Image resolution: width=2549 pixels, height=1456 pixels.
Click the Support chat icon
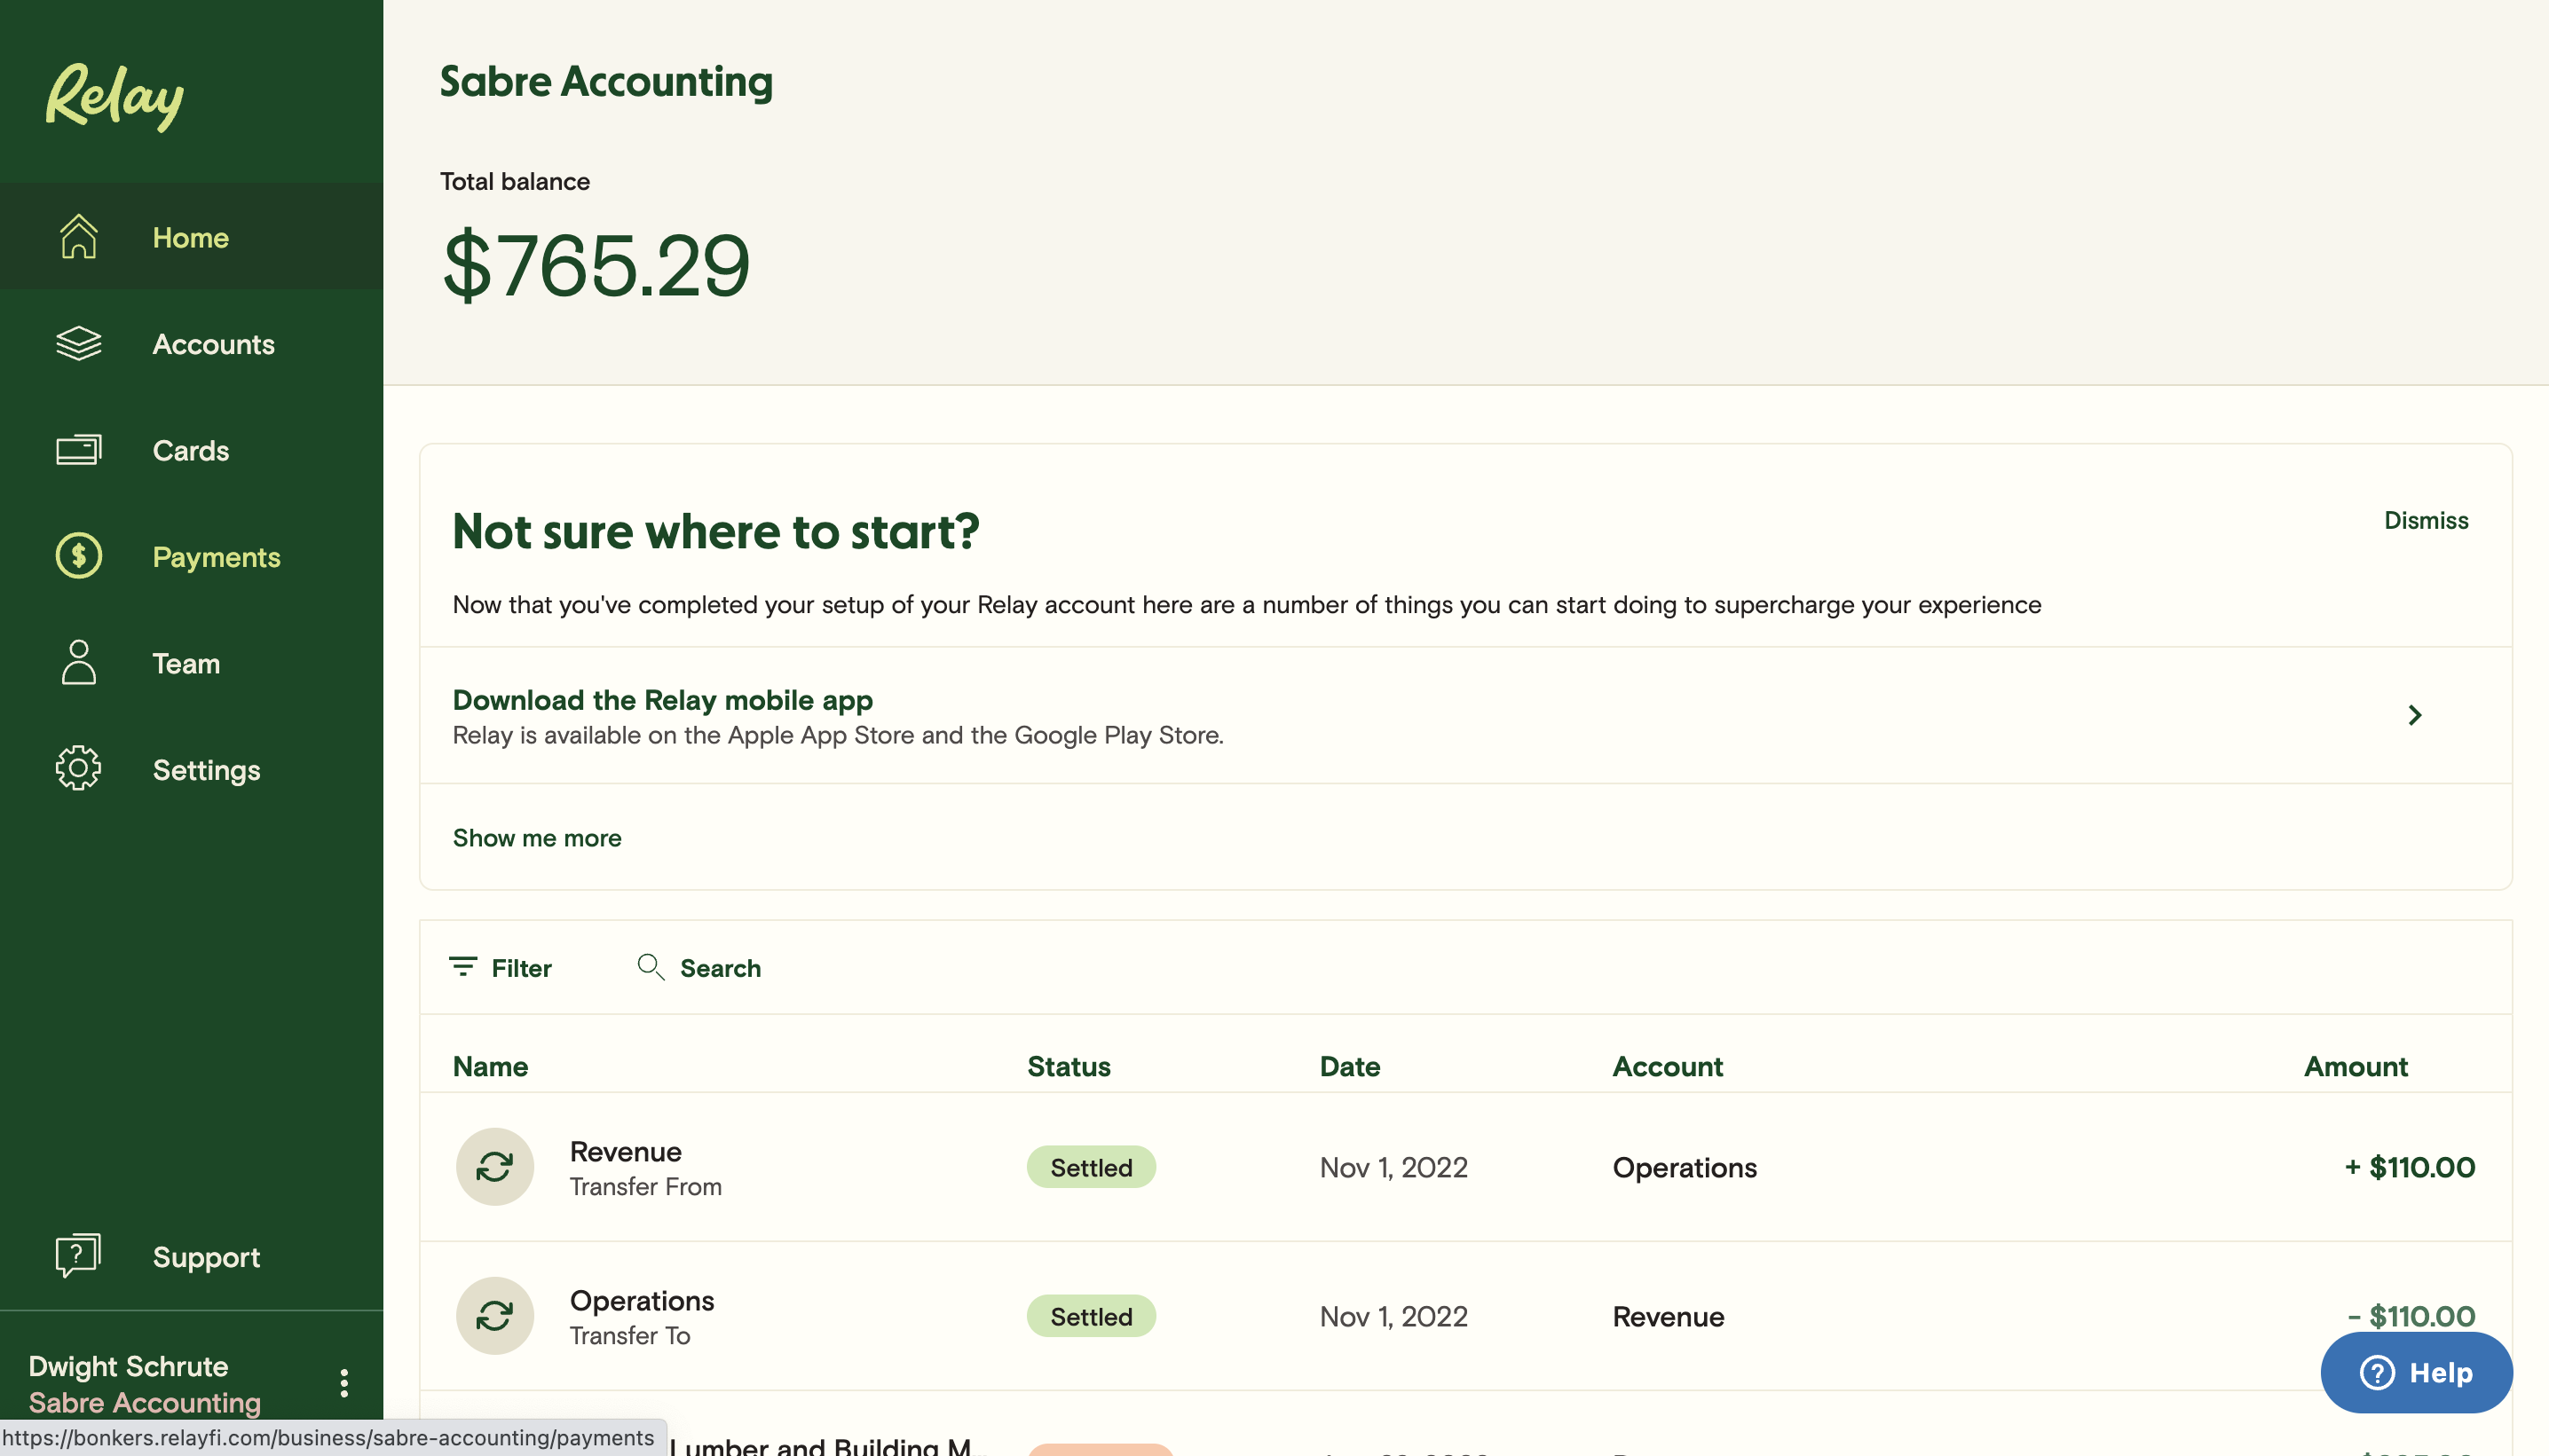(x=78, y=1256)
